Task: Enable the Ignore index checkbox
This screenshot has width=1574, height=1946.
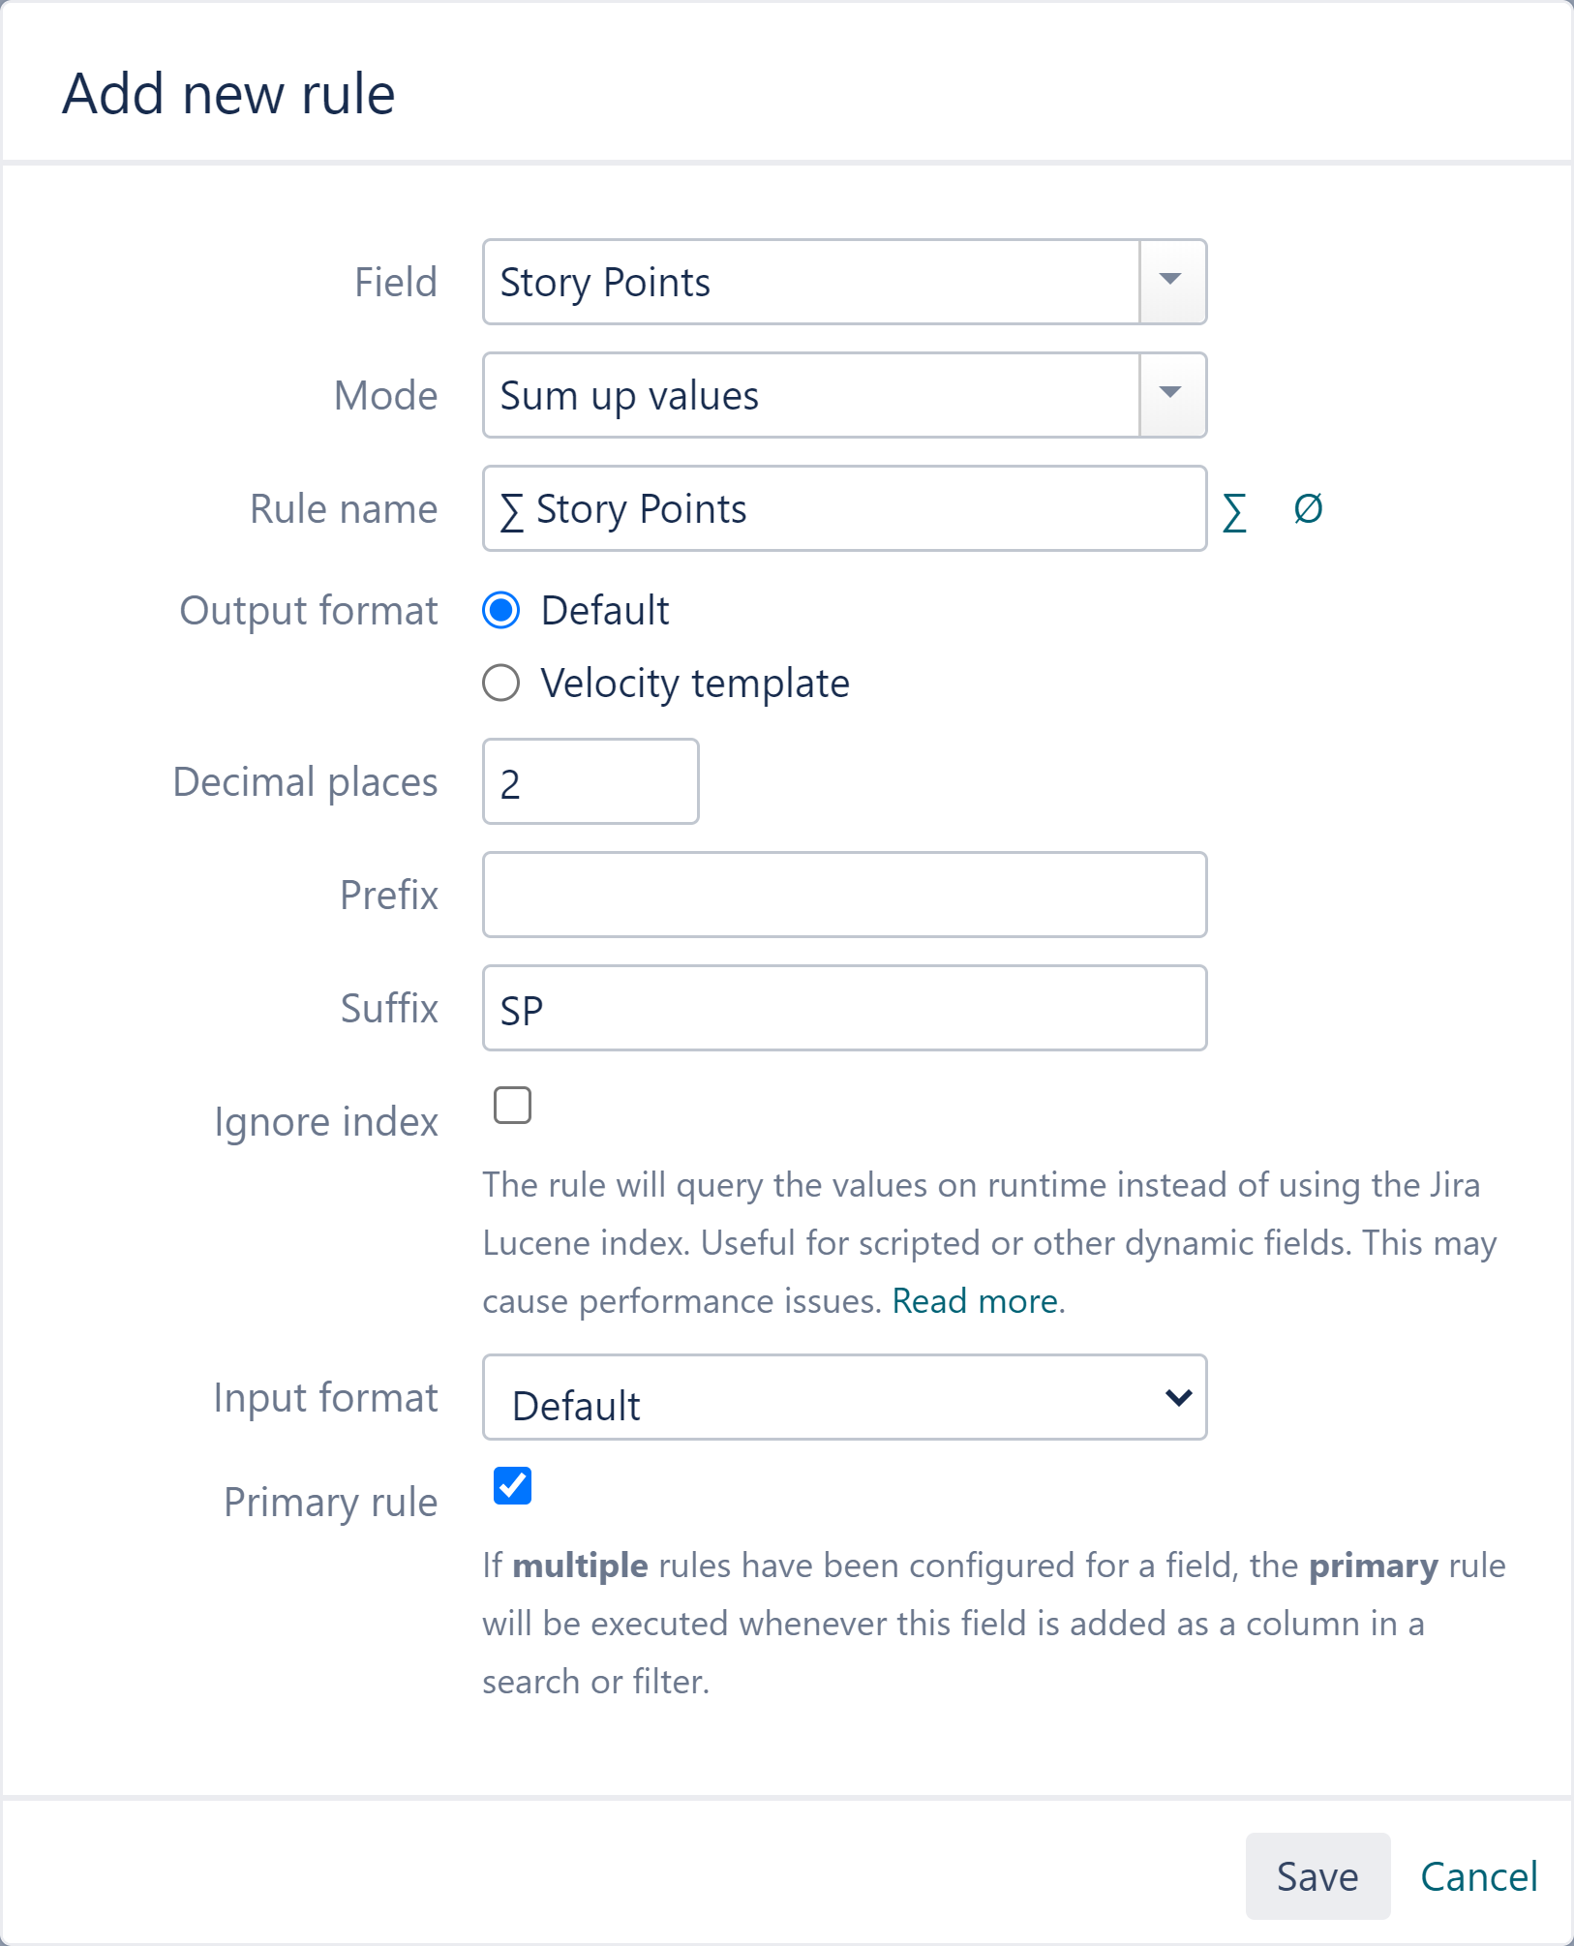Action: pos(512,1105)
